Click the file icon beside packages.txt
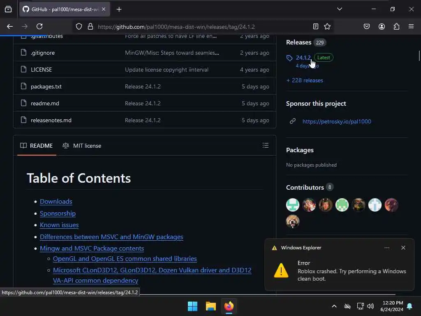The width and height of the screenshot is (421, 316). point(23,86)
